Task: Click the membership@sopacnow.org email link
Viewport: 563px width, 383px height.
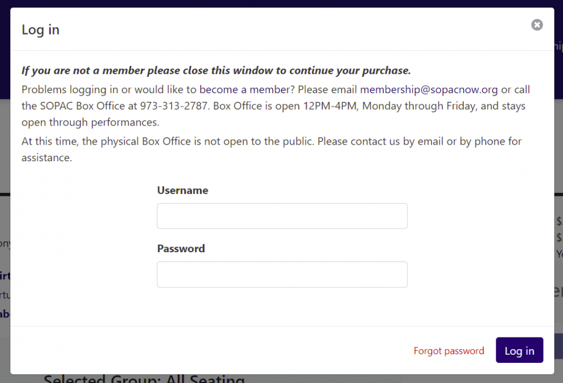Action: [429, 89]
